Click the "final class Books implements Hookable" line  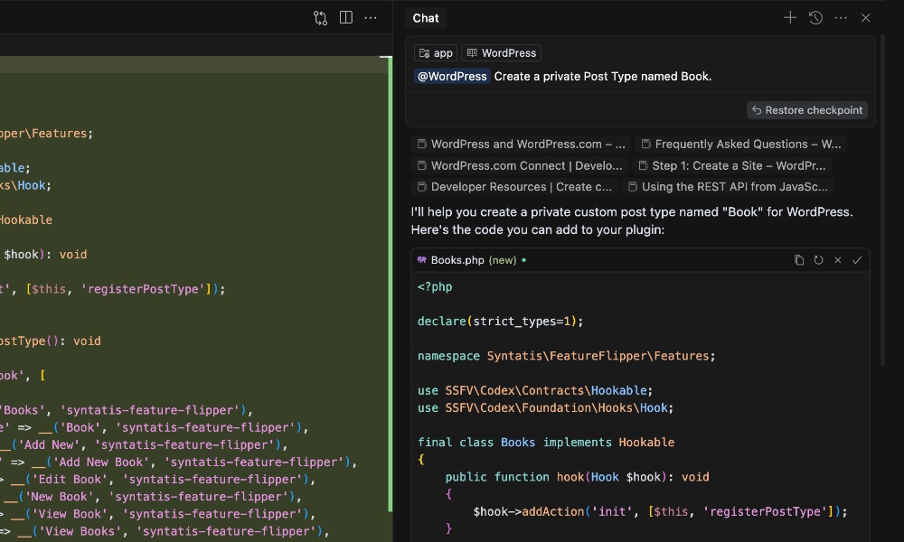point(546,443)
